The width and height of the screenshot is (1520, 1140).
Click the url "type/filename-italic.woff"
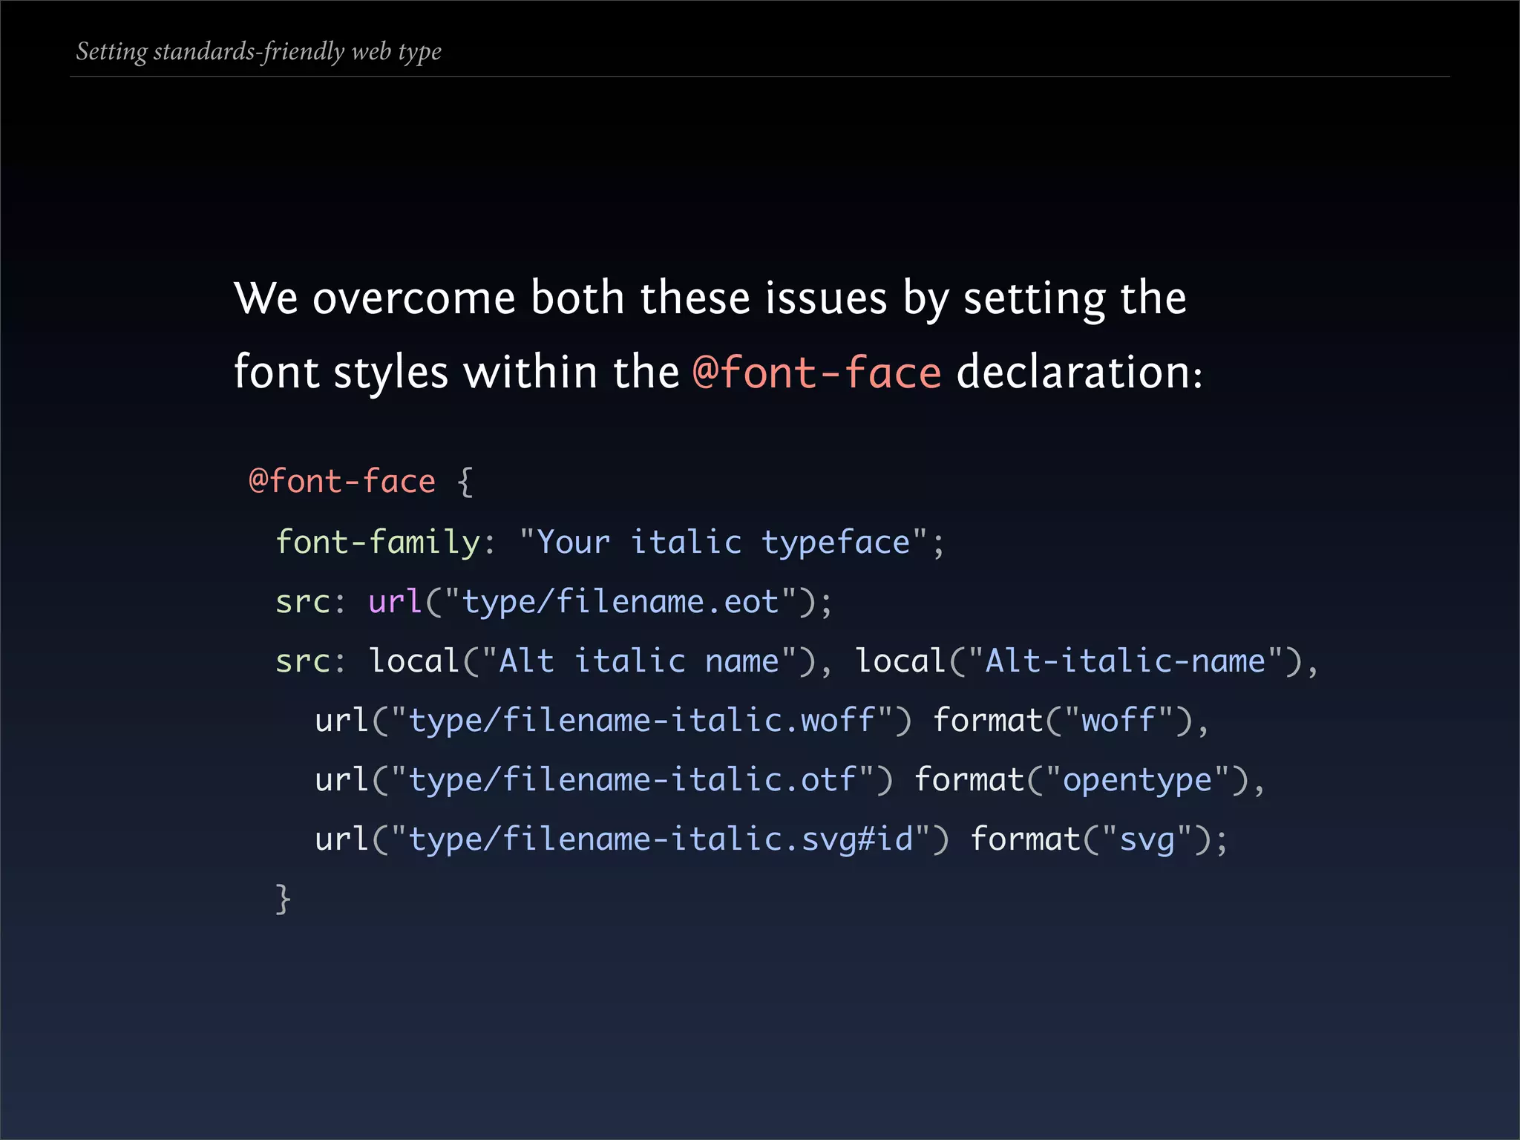pos(613,721)
